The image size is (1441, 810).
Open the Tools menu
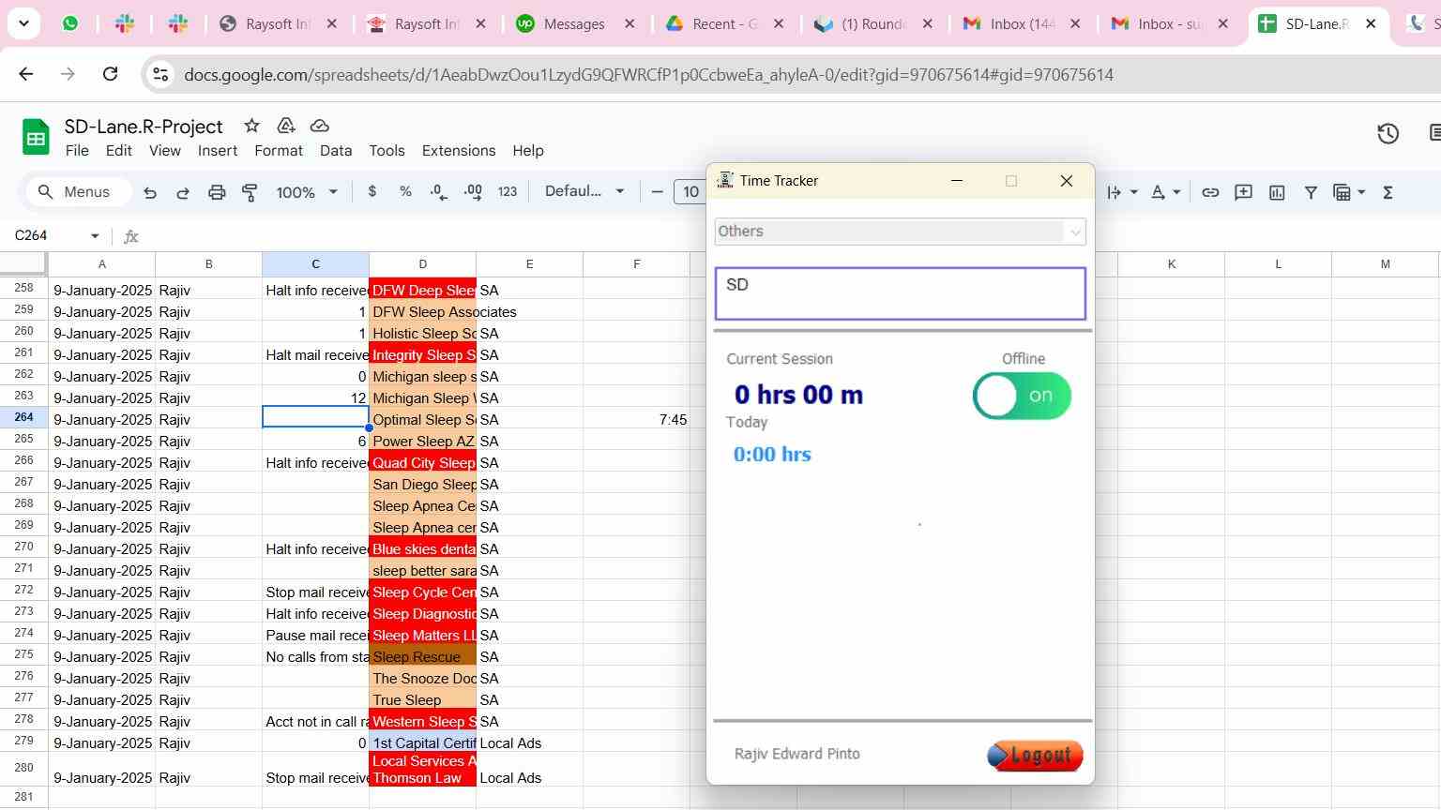point(387,151)
